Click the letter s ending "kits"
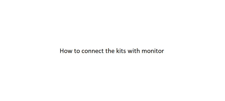 124,51
